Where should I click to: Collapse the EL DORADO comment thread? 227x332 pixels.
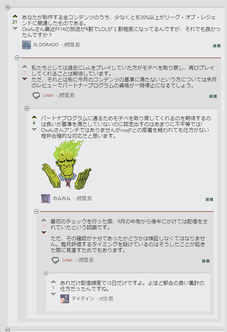pos(8,7)
